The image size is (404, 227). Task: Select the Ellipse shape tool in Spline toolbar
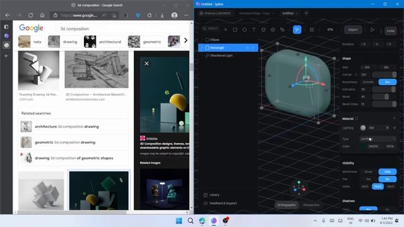pos(244,30)
